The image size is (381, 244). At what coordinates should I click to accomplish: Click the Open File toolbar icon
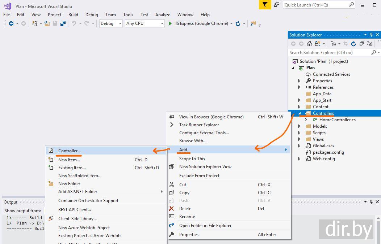point(47,23)
